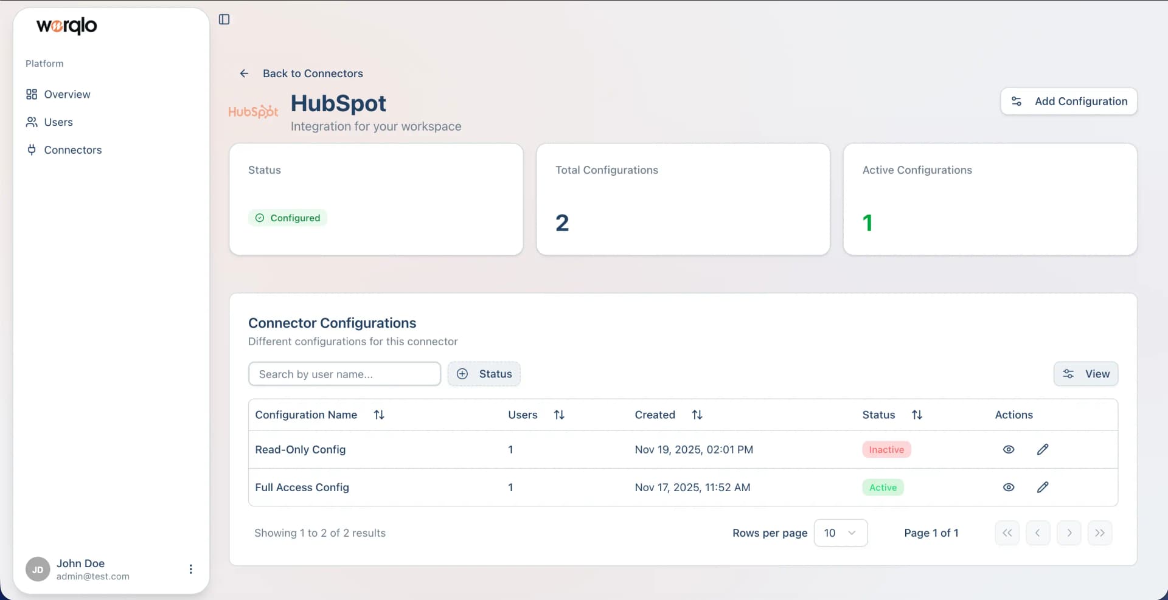Click the HubSpot logo
Viewport: 1168px width, 600px height.
[253, 112]
